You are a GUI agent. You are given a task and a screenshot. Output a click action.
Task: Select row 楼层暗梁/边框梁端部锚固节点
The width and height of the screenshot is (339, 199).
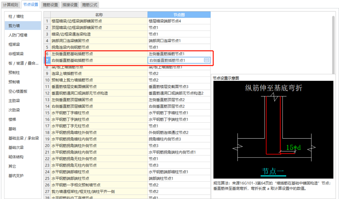coord(99,21)
